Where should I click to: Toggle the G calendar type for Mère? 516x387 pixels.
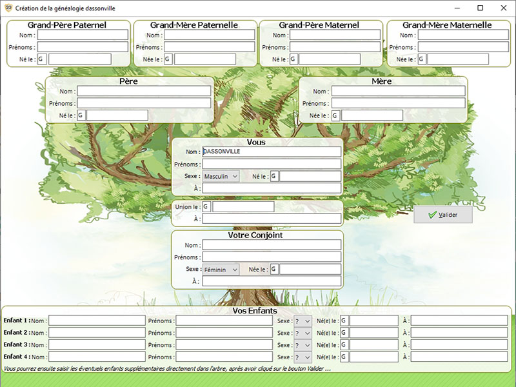[x=335, y=115]
